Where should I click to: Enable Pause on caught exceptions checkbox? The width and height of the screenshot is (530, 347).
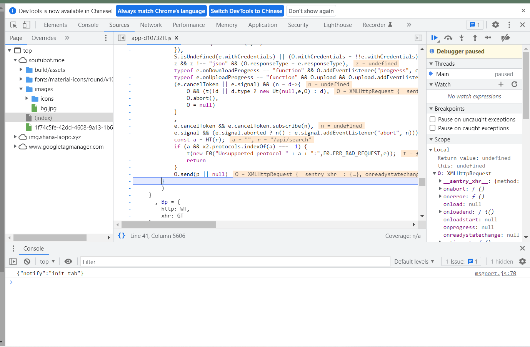tap(433, 128)
